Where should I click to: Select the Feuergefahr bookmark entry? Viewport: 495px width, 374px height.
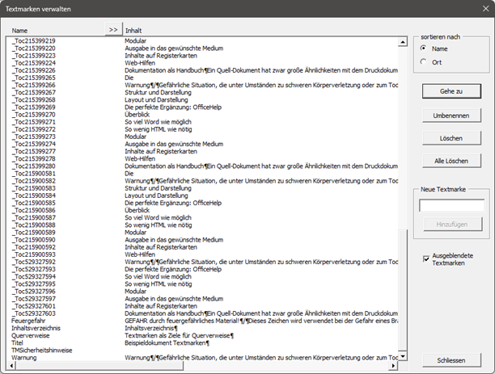29,321
